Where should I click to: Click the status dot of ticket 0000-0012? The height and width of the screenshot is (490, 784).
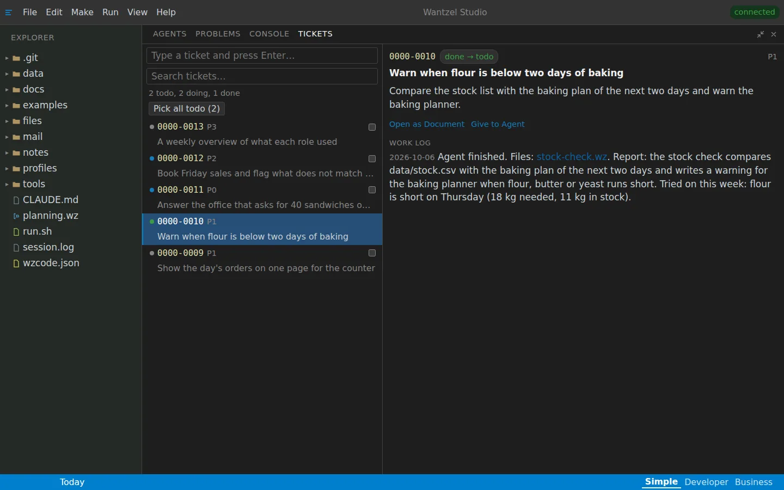tap(152, 158)
